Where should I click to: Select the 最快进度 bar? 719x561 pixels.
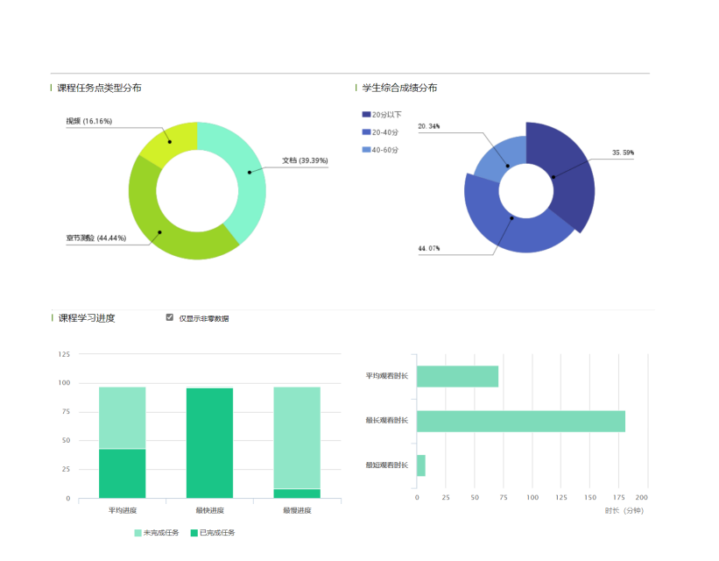coord(209,443)
